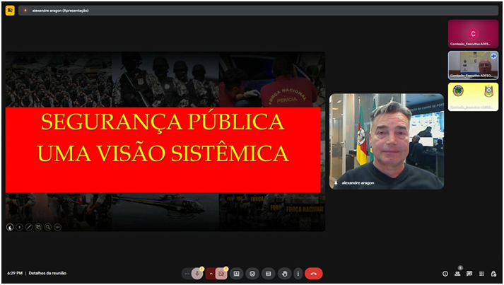Expand slide show more options ellipsis
The height and width of the screenshot is (285, 504).
click(57, 227)
